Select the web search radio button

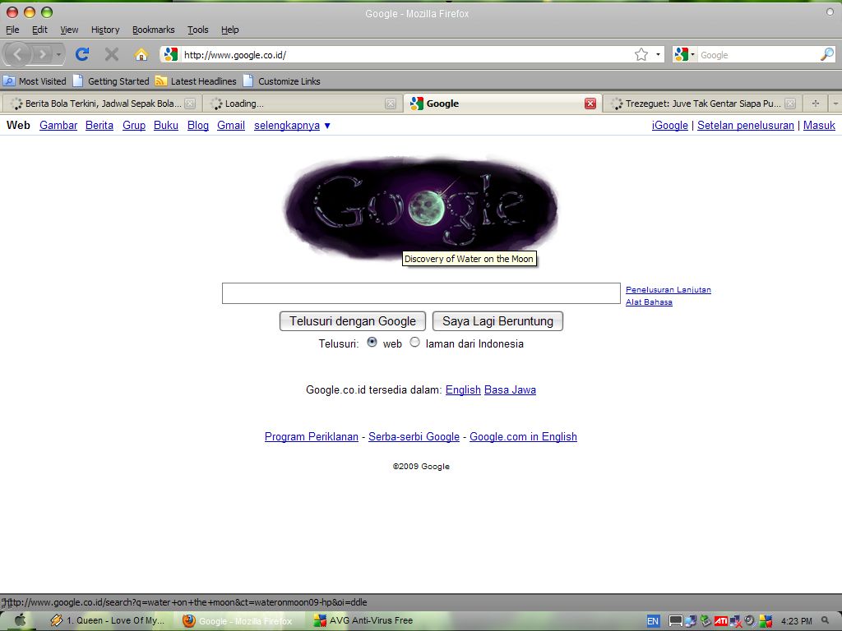tap(372, 343)
